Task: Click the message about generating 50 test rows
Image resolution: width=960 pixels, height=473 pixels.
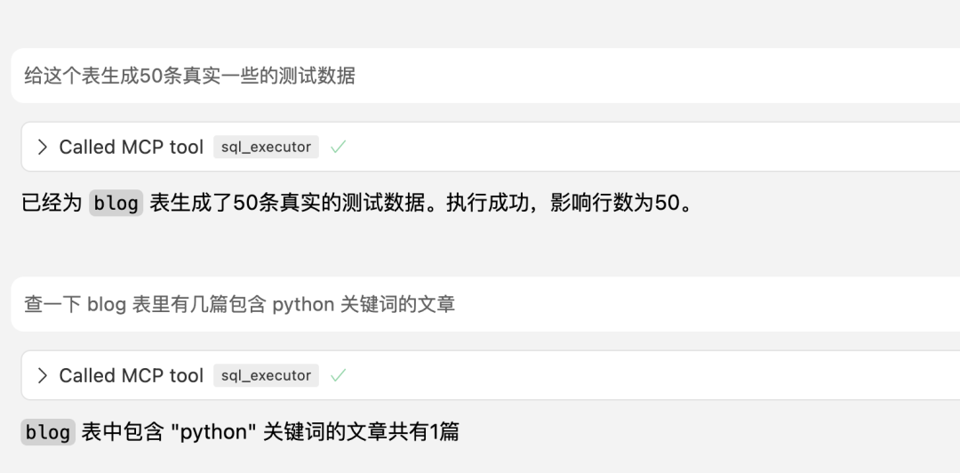Action: [189, 76]
